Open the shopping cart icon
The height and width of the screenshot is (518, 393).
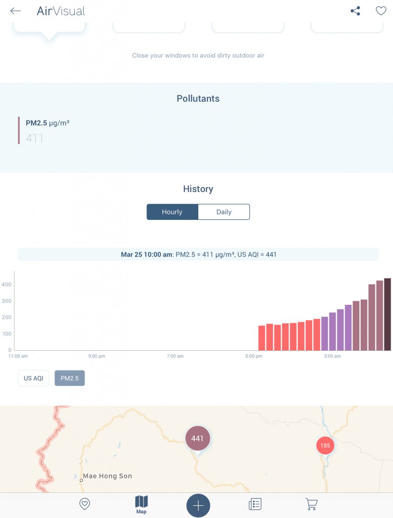[311, 504]
